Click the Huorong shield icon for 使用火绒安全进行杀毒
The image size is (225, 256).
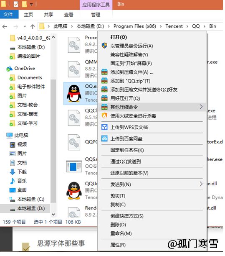pos(104,116)
